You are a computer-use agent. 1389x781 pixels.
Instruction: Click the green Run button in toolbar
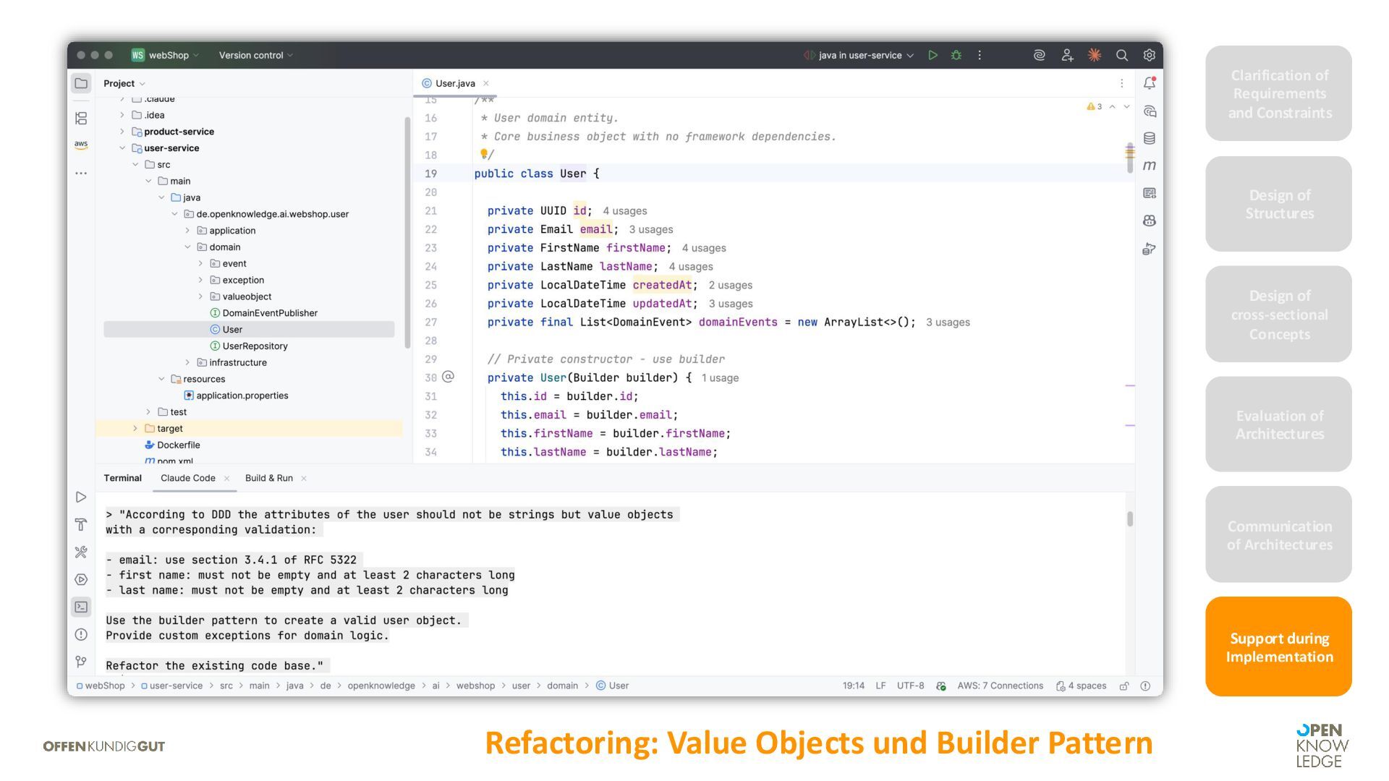933,55
